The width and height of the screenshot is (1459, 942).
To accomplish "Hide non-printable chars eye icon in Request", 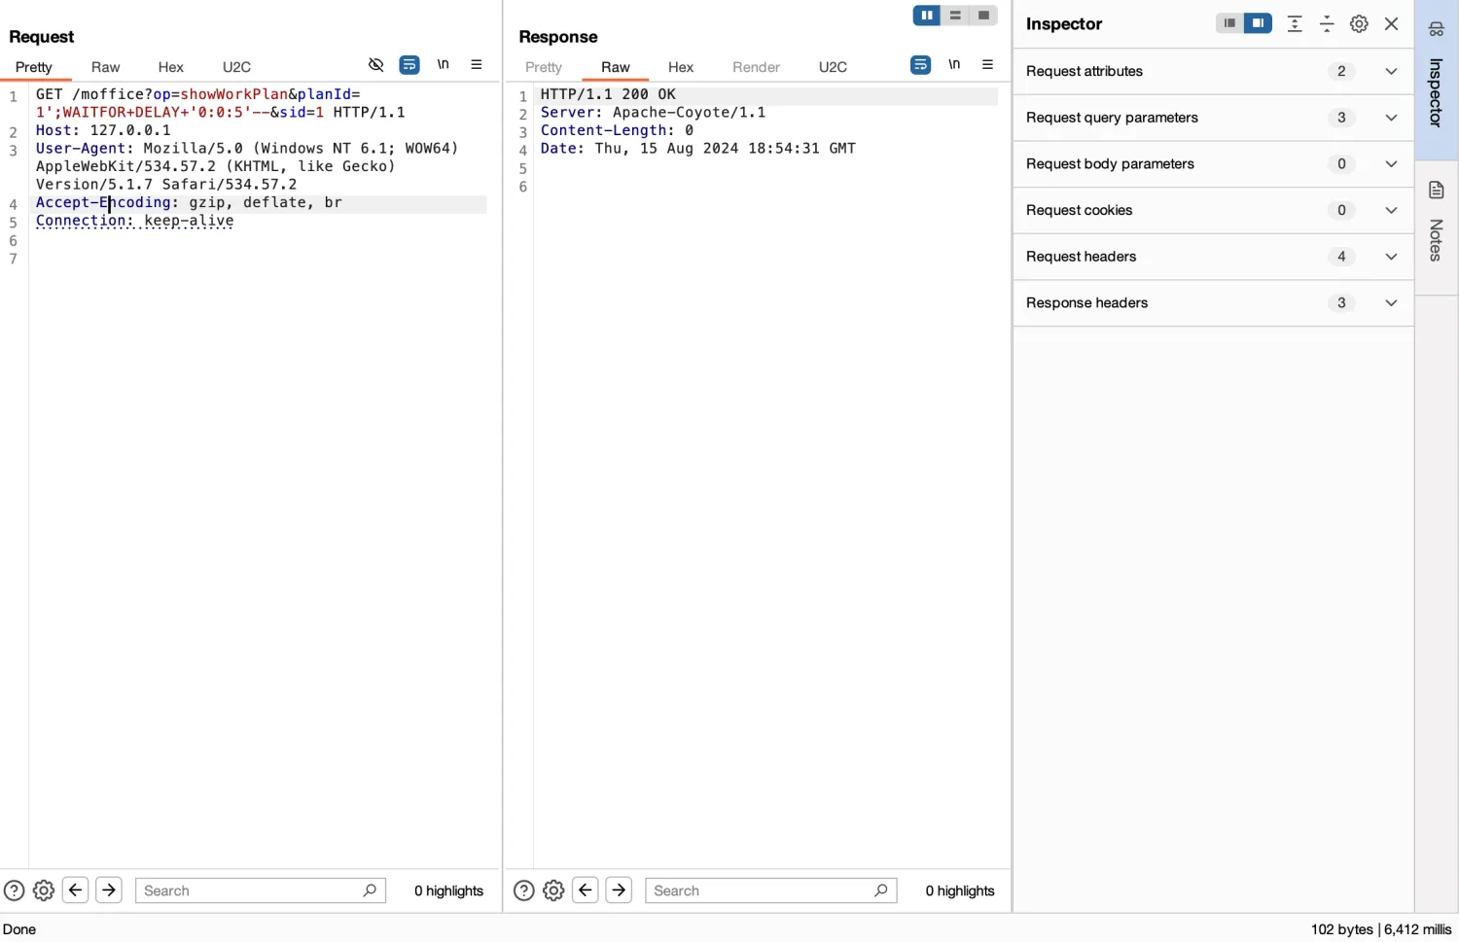I will click(375, 65).
